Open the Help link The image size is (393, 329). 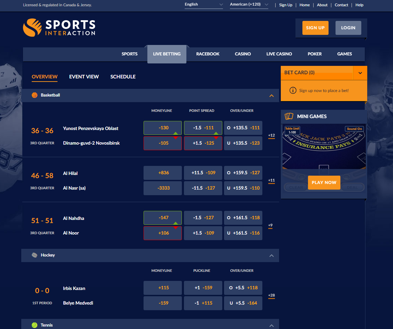(x=359, y=5)
